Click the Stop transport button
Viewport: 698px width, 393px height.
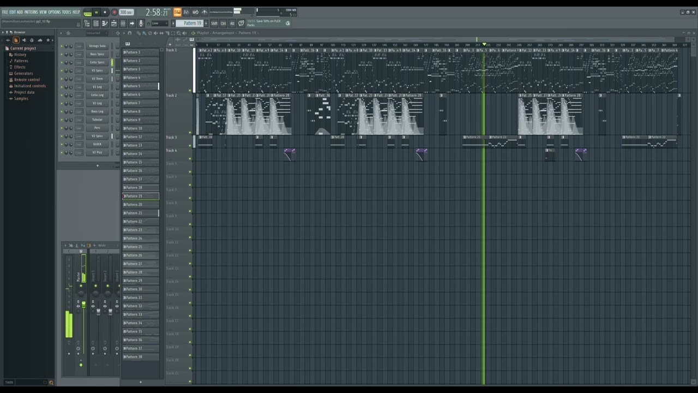pyautogui.click(x=105, y=13)
